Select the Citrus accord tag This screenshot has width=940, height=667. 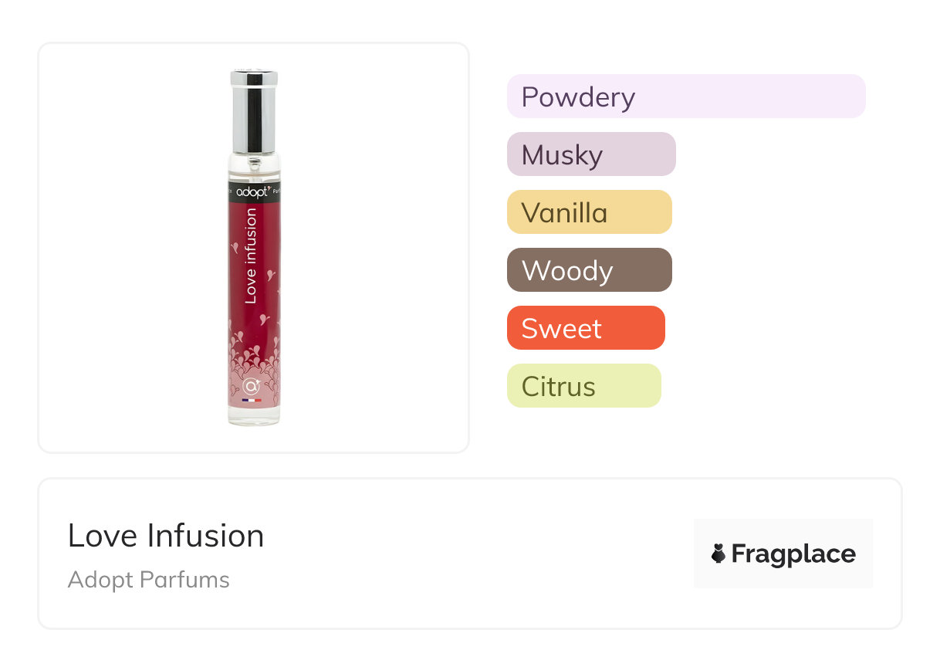pos(583,386)
